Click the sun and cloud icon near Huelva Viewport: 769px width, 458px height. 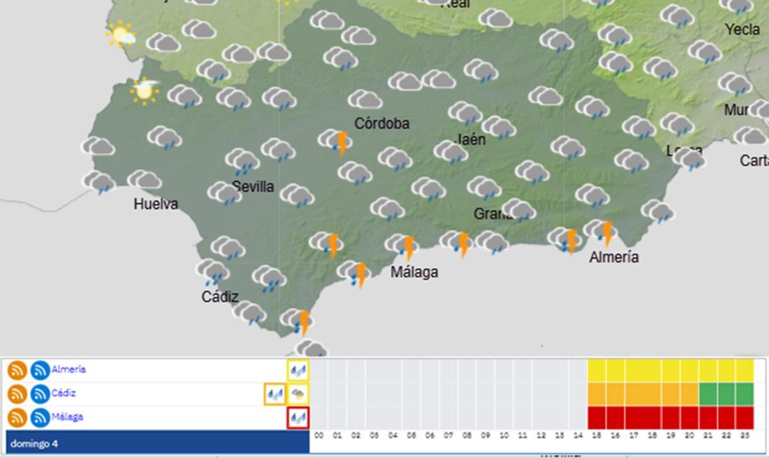point(144,92)
